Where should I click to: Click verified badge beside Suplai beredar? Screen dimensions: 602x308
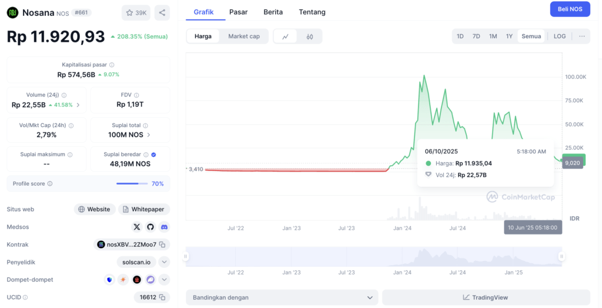pyautogui.click(x=153, y=155)
